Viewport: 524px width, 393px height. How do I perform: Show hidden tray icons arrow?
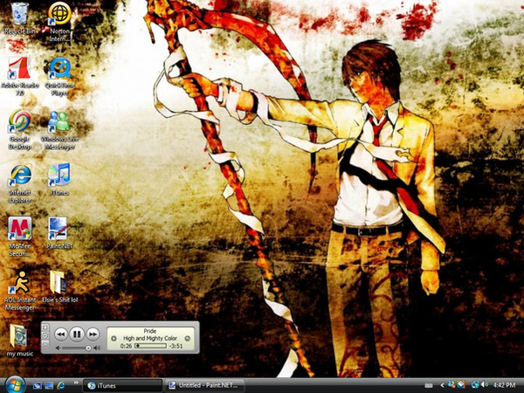tap(442, 386)
